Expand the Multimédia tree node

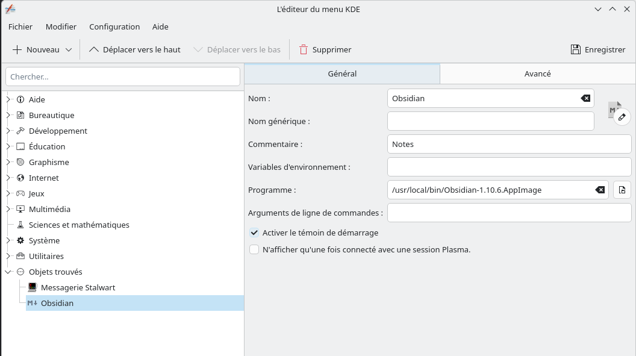pos(8,209)
